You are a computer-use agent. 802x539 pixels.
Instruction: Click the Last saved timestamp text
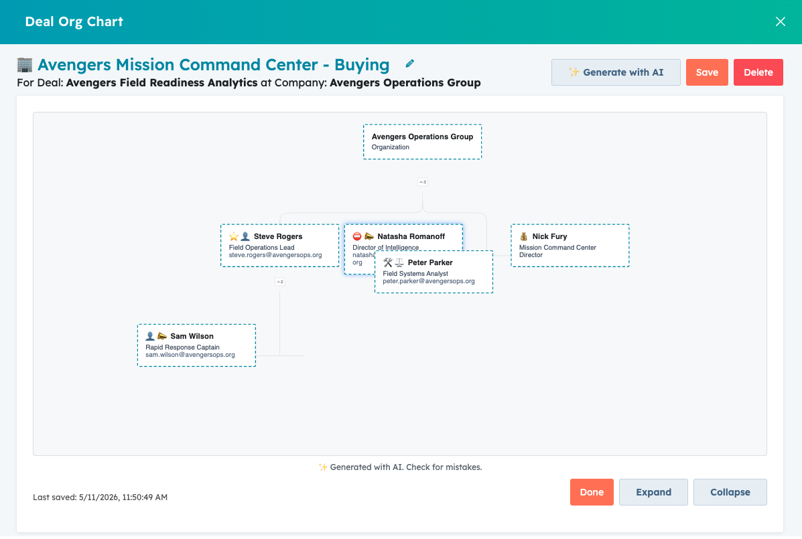[101, 497]
